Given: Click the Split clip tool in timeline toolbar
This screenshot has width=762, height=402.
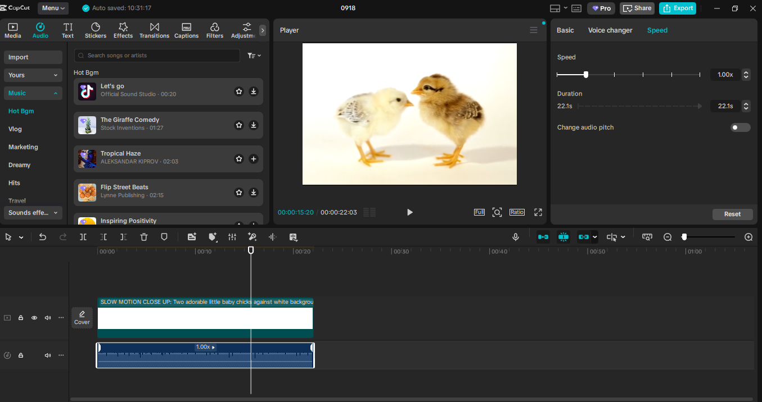Looking at the screenshot, I should [83, 237].
